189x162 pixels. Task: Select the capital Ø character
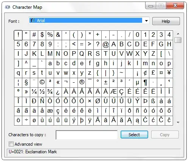[x=98, y=102]
